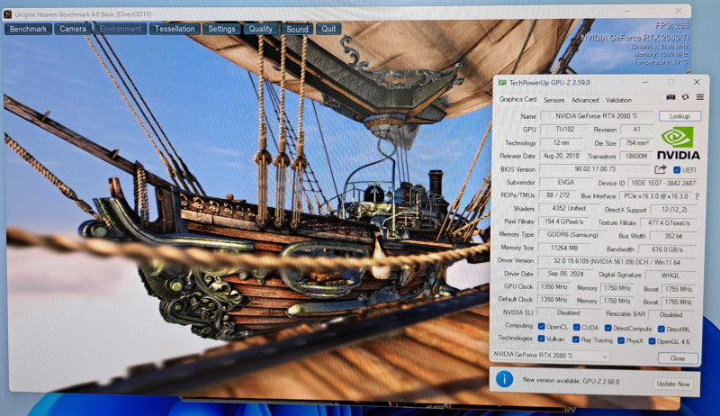
Task: Take a GPU-Z screenshot with camera icon
Action: pos(670,97)
